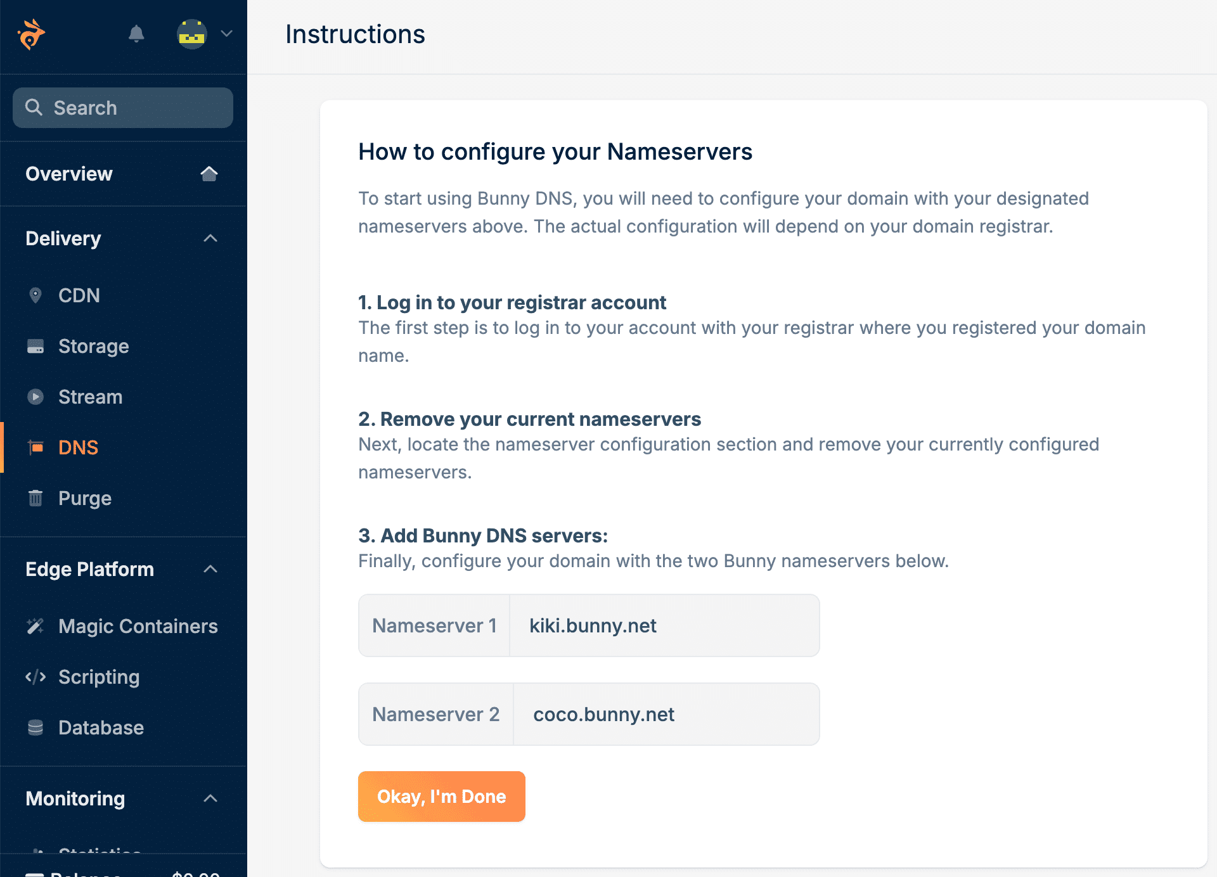The image size is (1217, 877).
Task: Click the Storage drive icon
Action: [x=35, y=347]
